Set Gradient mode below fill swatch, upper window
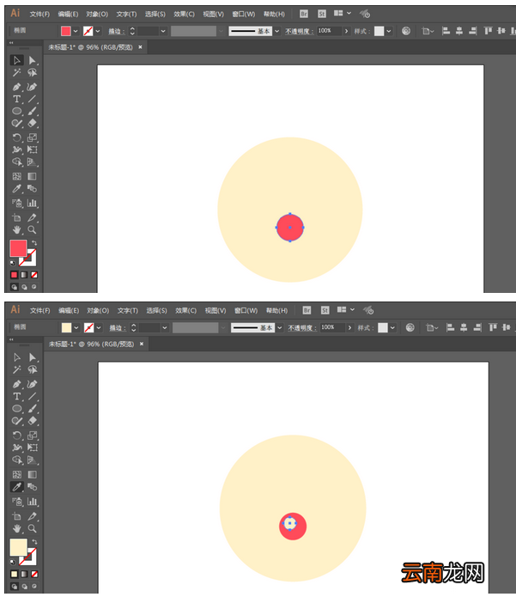 tap(24, 275)
